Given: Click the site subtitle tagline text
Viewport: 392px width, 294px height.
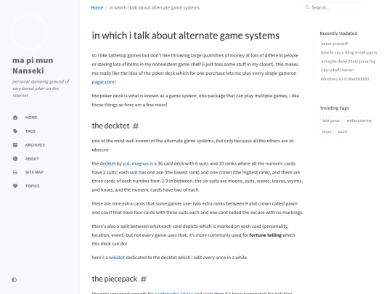Looking at the screenshot, I should click(41, 89).
